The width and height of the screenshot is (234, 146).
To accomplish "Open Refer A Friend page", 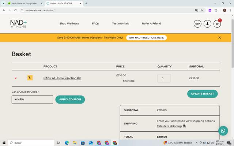I will 151,23.
